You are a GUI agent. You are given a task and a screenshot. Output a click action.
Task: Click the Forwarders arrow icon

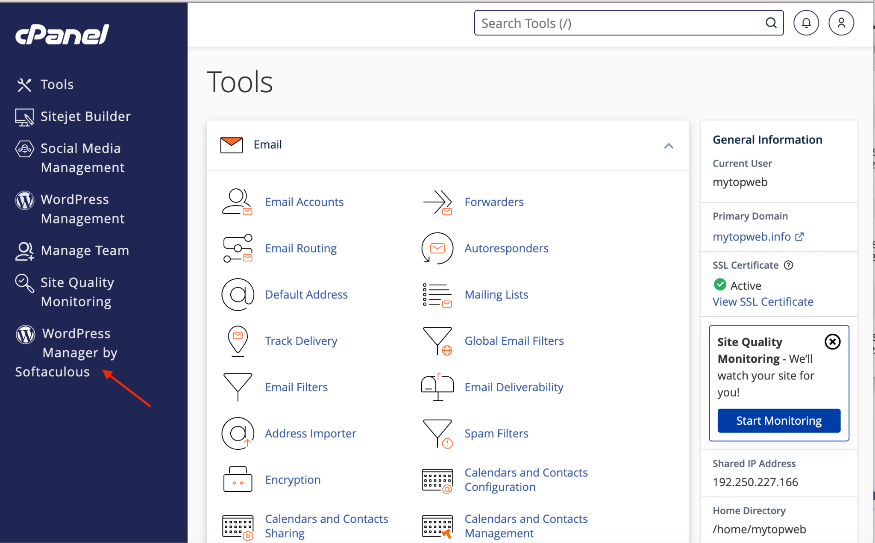pyautogui.click(x=437, y=202)
